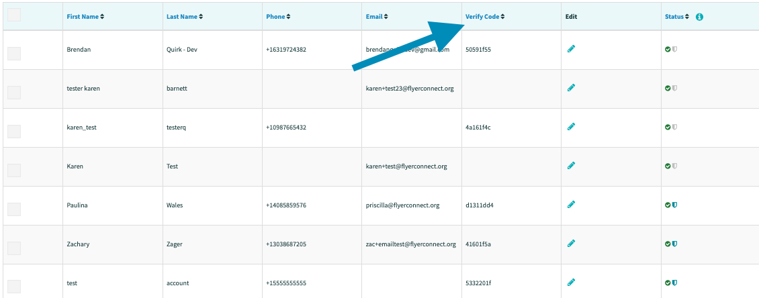Click status icons for Karen Test

coord(671,166)
